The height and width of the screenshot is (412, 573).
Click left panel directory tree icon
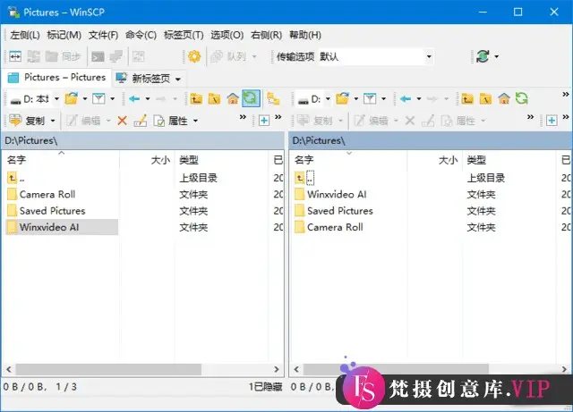pyautogui.click(x=273, y=98)
